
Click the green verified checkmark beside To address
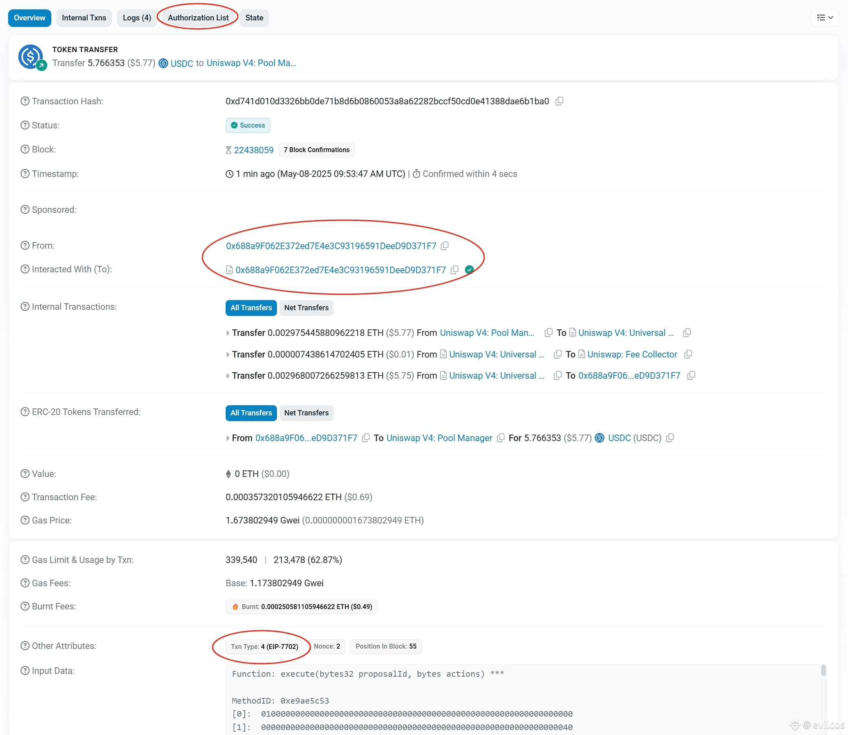pos(470,270)
